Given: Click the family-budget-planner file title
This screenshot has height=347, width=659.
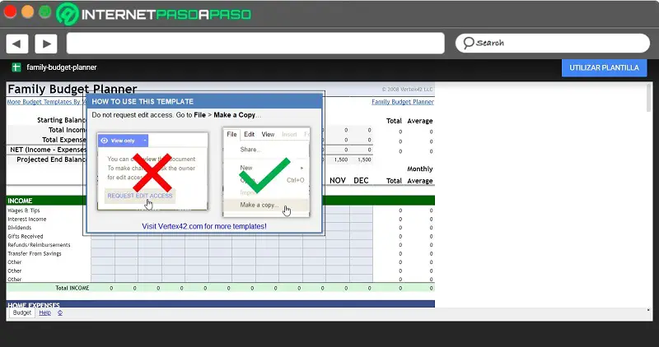Looking at the screenshot, I should (61, 67).
